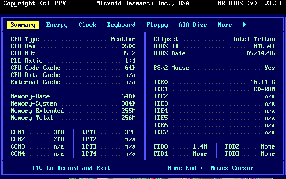Image resolution: width=286 pixels, height=179 pixels.
Task: Click the Microid Research Inc., USA header
Action: click(x=143, y=3)
